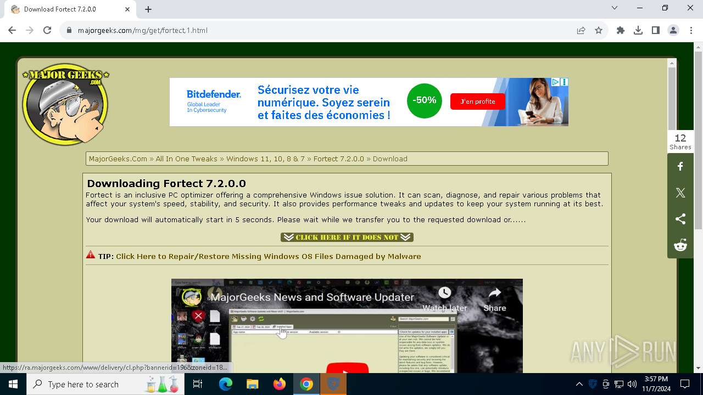The image size is (703, 395).
Task: Click the video channel avatar icon
Action: coord(191,297)
